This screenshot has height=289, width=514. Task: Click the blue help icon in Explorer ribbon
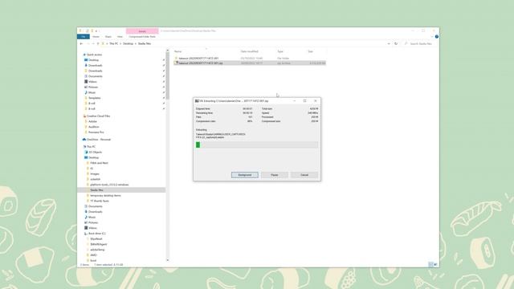tap(437, 36)
